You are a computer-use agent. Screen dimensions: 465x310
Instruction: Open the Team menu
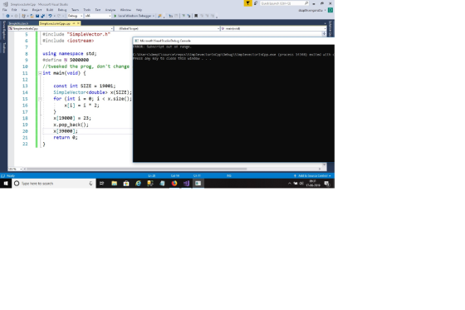point(75,10)
